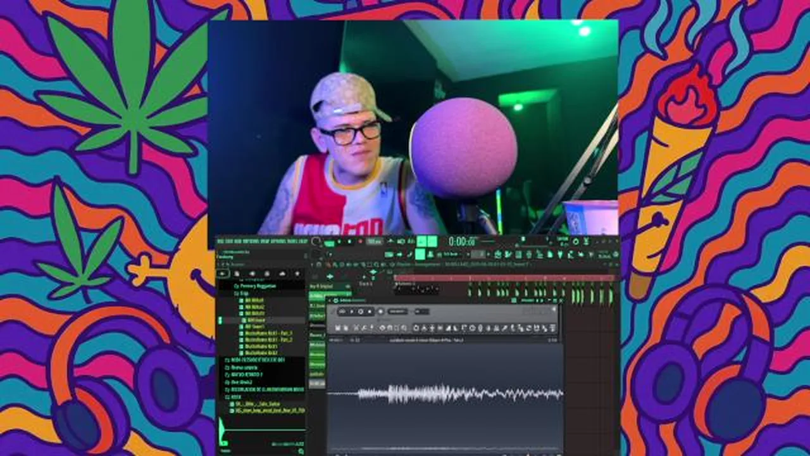Screen dimensions: 810x456
Task: Click the first icon in Edison's tool row
Action: [338, 327]
